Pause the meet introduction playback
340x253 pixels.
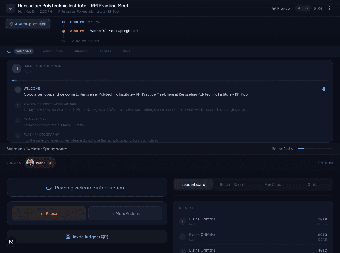(x=17, y=69)
